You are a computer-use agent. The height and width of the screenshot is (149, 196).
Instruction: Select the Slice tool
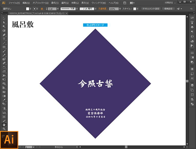click(4, 121)
